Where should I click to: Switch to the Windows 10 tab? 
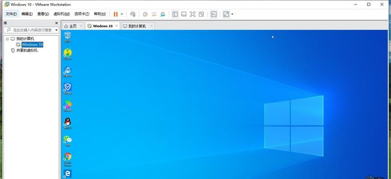pyautogui.click(x=103, y=26)
